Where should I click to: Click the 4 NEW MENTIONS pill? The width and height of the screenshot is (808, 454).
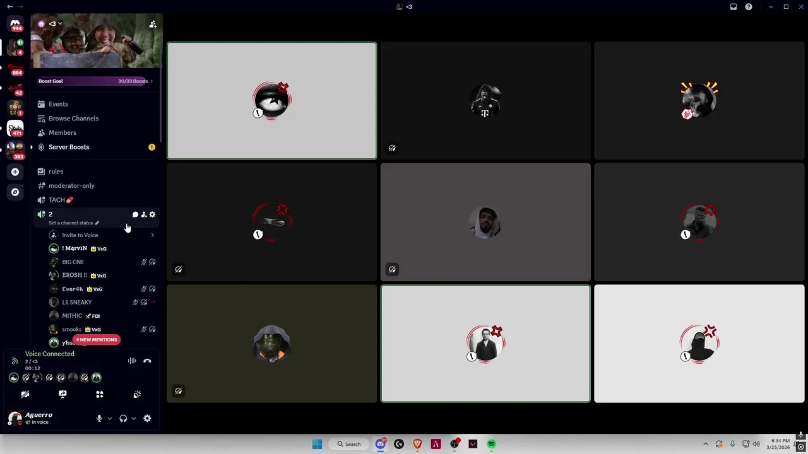(96, 340)
